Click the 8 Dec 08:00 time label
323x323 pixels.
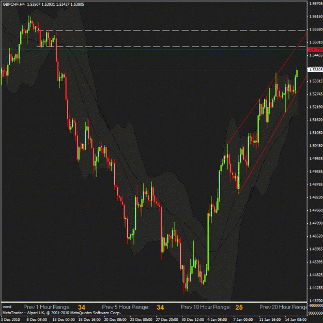(37, 320)
